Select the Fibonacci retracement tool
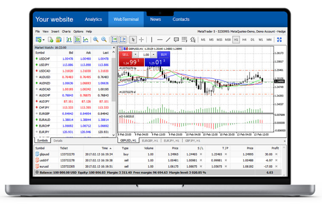The width and height of the screenshot is (322, 208). (x=184, y=40)
